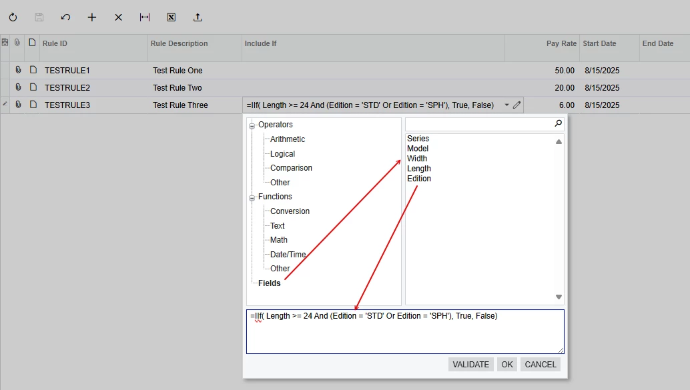Viewport: 690px width, 390px height.
Task: Add a new rule row
Action: [x=91, y=17]
